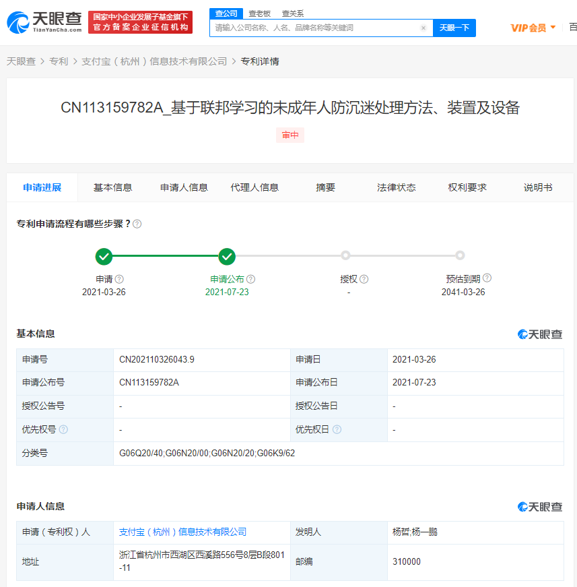Click the help icon beside 优先权日

tap(337, 429)
